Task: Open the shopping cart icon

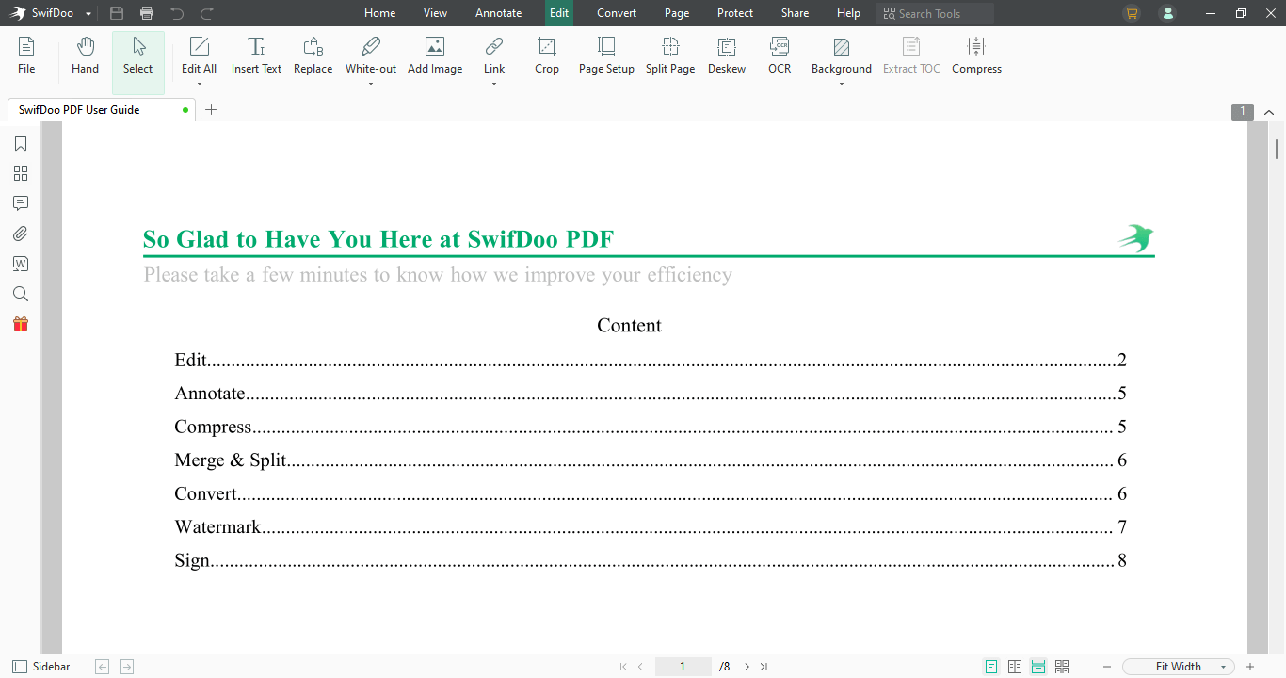Action: (1132, 13)
